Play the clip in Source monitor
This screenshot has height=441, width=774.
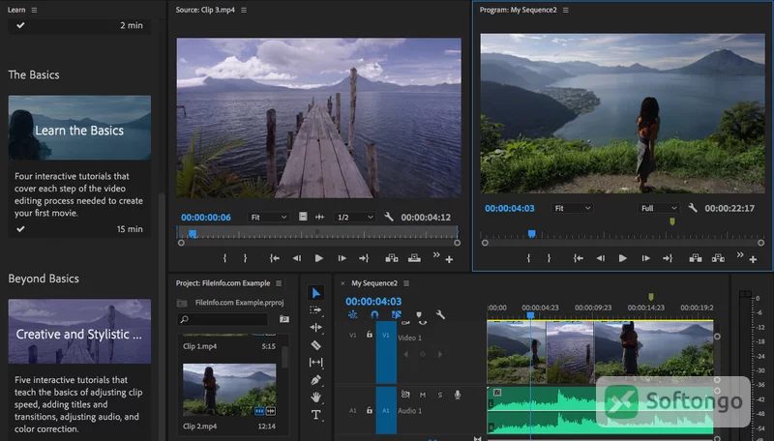tap(319, 258)
